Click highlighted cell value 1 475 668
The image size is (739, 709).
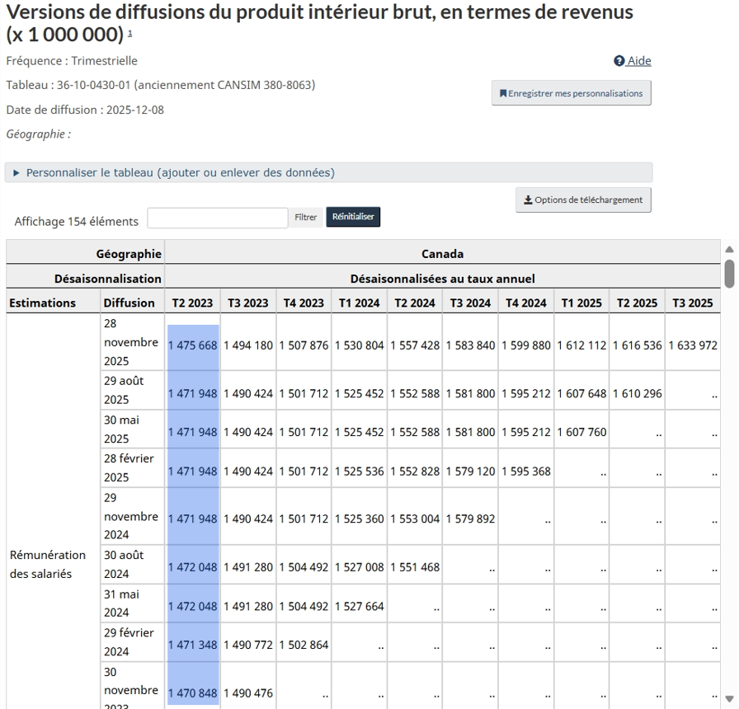coord(193,345)
